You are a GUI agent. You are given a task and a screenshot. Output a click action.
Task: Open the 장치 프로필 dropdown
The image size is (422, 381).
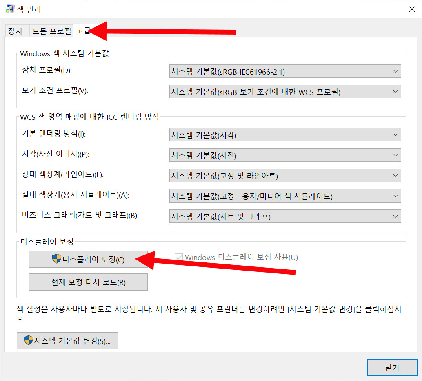[x=285, y=71]
